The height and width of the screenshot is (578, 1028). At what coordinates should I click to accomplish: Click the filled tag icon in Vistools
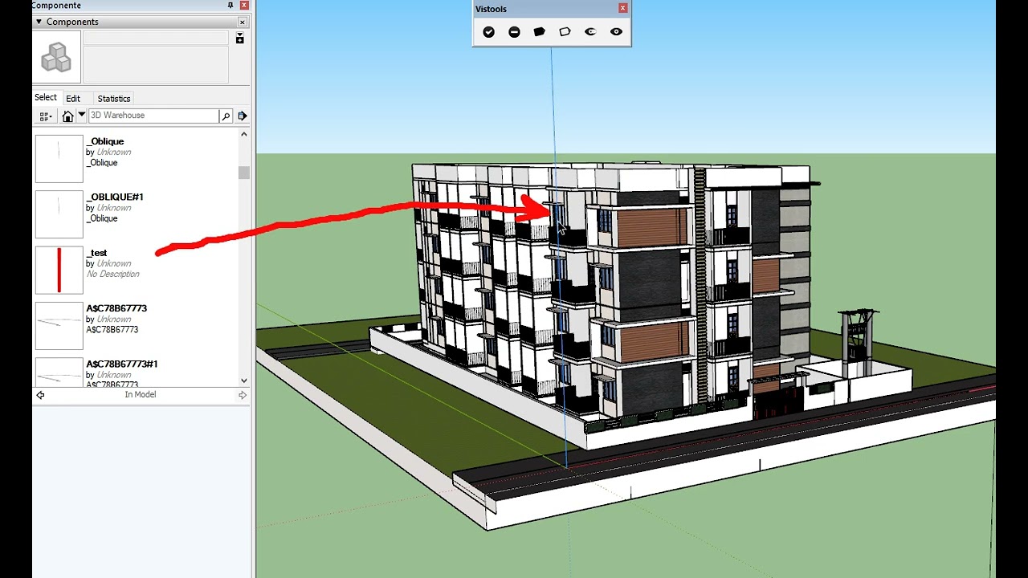[540, 32]
